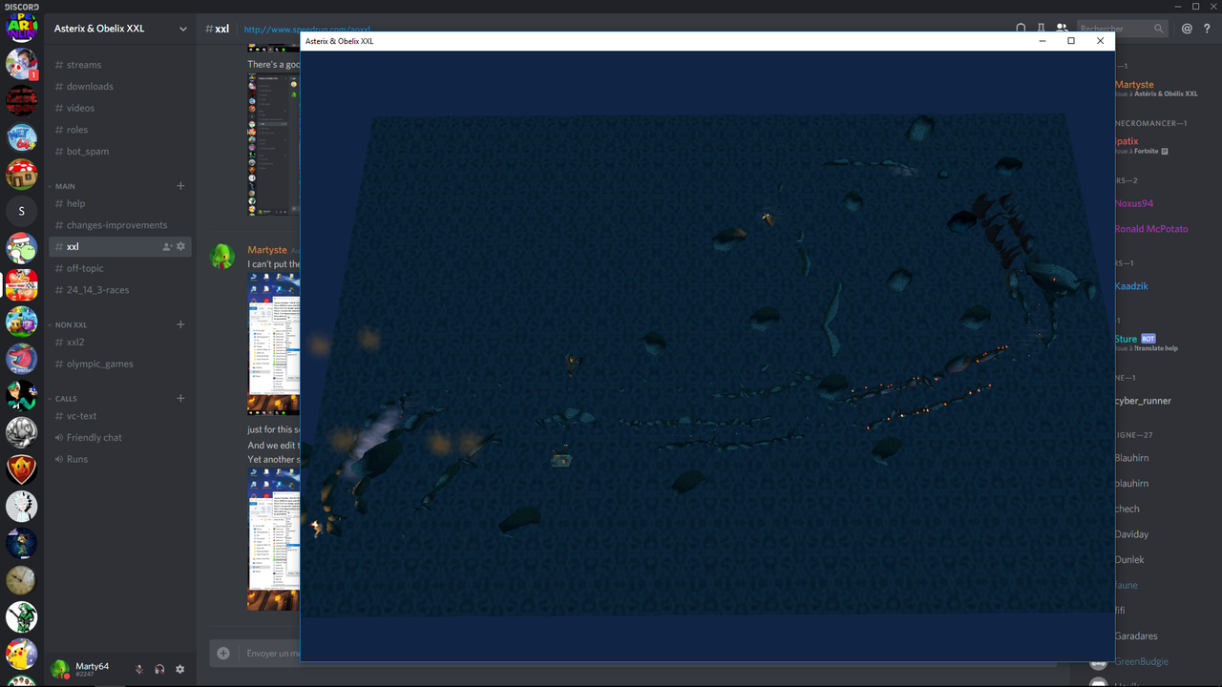The image size is (1222, 687).
Task: Open the changes-improvements channel
Action: [119, 225]
